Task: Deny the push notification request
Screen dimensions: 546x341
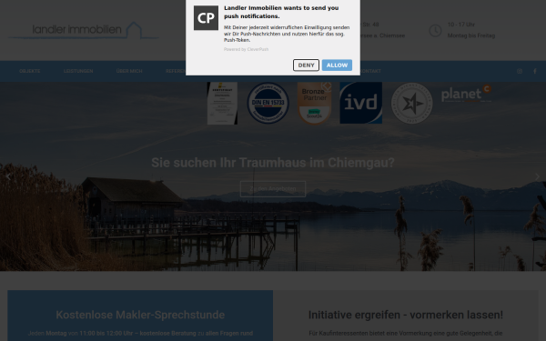Action: coord(306,65)
